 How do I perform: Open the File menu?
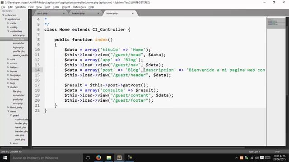tap(3, 7)
